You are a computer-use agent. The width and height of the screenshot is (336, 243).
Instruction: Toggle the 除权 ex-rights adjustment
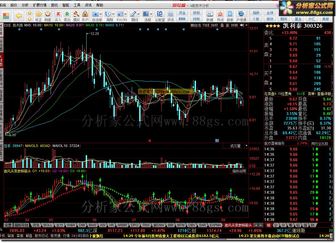[215, 25]
